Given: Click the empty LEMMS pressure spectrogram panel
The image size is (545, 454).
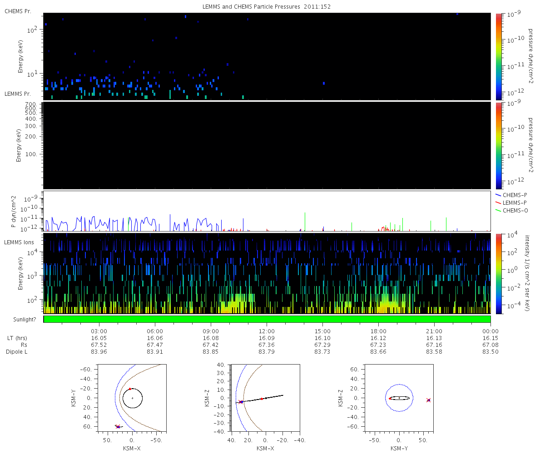Looking at the screenshot, I should click(x=267, y=145).
